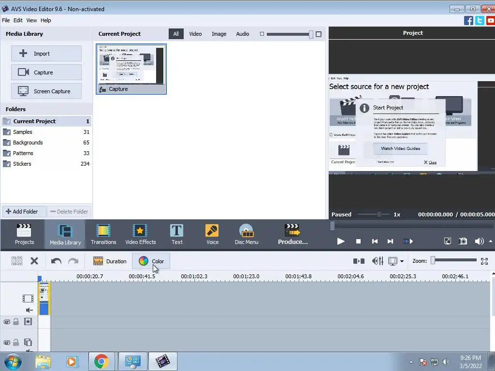
Task: Set largest thumbnail size icon
Action: tap(319, 34)
